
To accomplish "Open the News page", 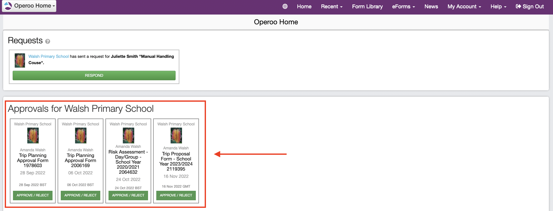I will coord(431,6).
